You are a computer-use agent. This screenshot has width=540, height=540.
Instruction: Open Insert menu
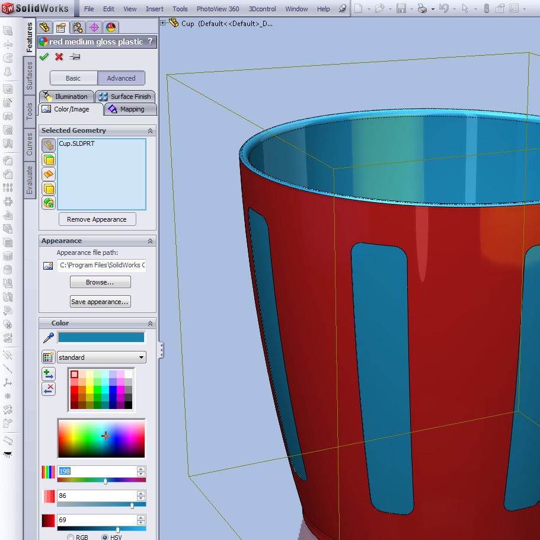tap(154, 9)
